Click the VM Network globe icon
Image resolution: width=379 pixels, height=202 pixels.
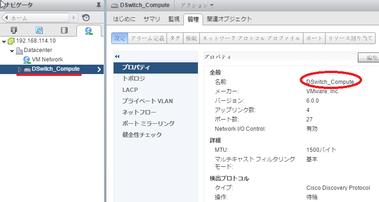[27, 60]
